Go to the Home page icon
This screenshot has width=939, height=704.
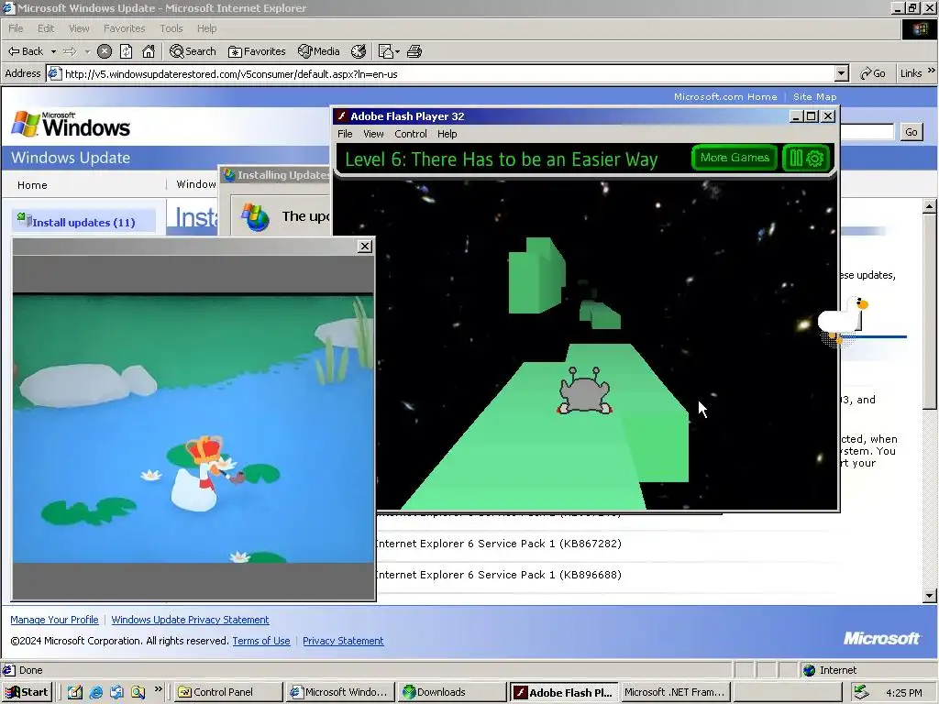pos(149,51)
